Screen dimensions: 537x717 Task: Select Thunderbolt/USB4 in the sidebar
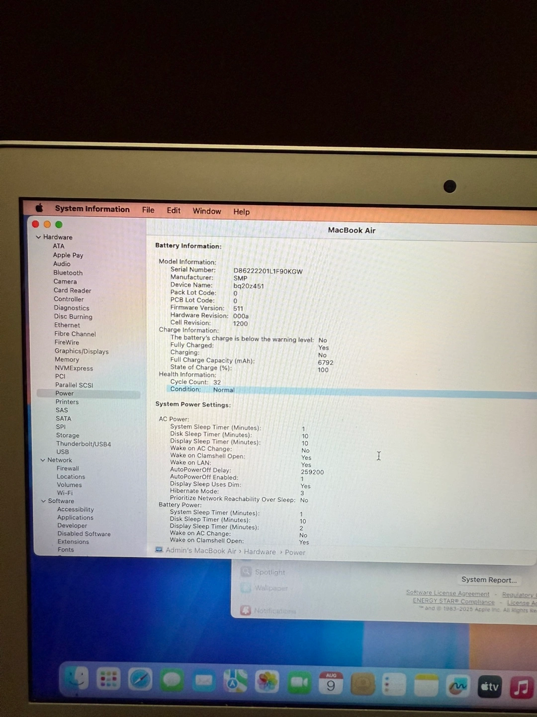84,444
